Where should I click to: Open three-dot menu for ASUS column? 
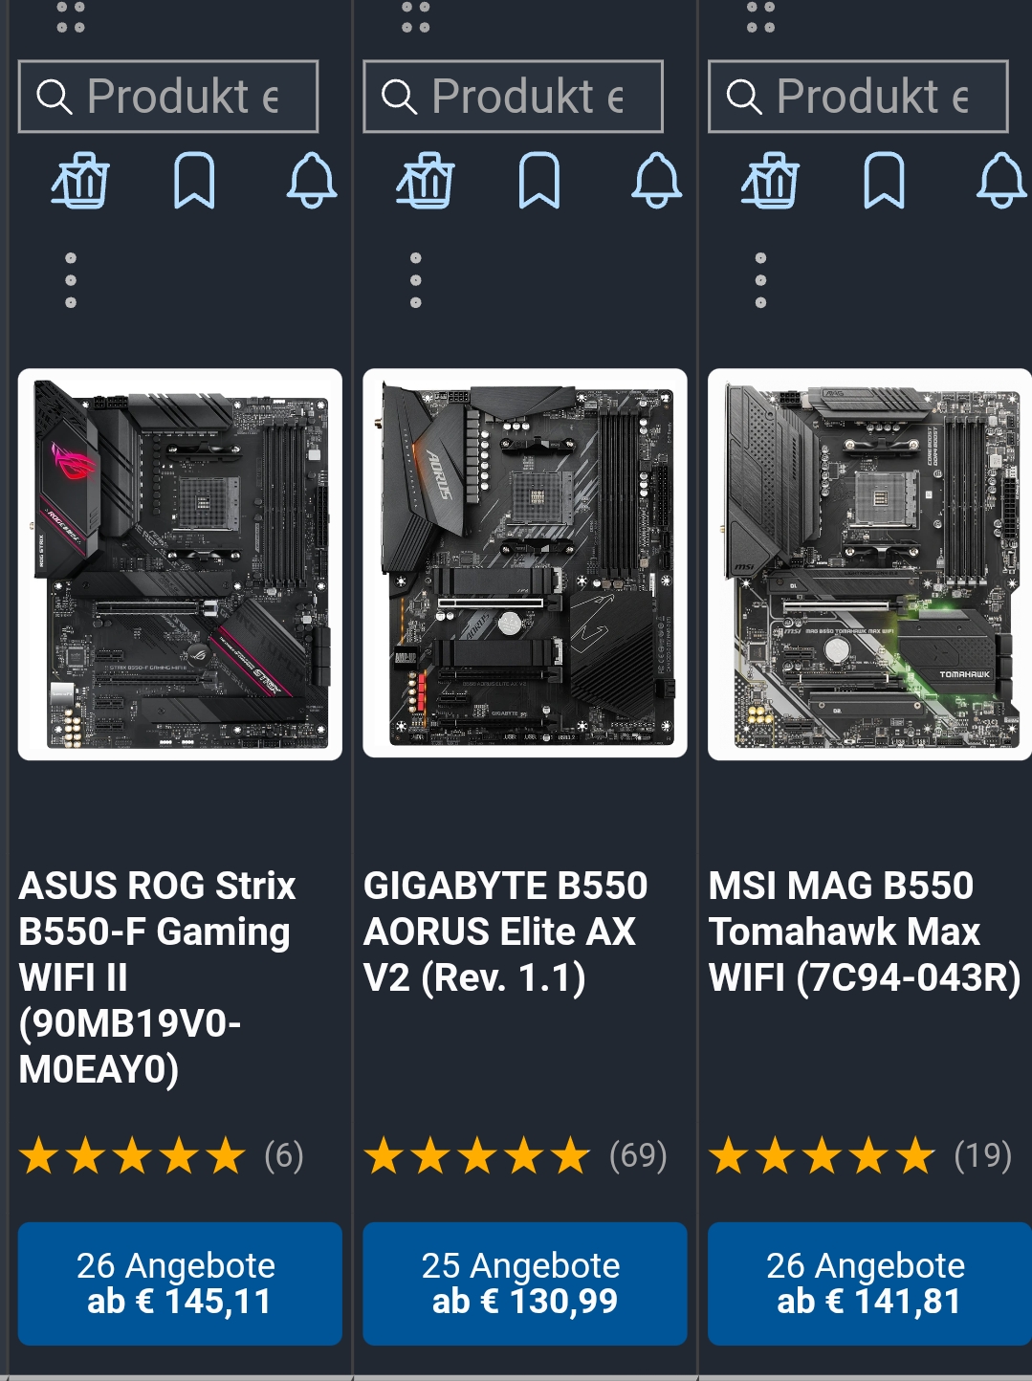point(71,280)
